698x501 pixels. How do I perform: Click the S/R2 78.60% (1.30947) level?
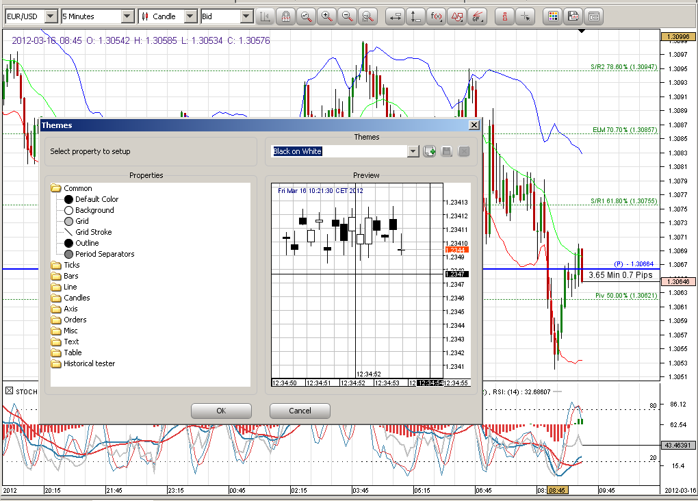[x=623, y=67]
